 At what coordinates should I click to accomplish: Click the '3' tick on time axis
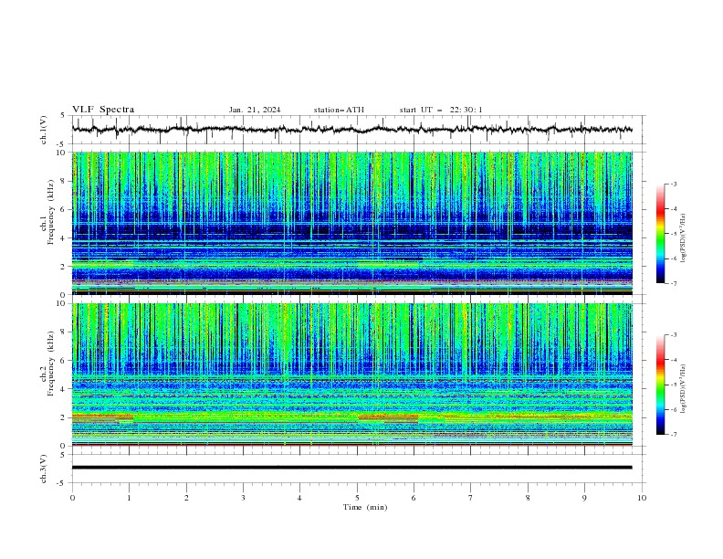243,498
